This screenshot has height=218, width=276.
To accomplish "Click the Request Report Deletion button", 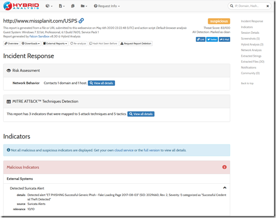I will [x=136, y=43].
